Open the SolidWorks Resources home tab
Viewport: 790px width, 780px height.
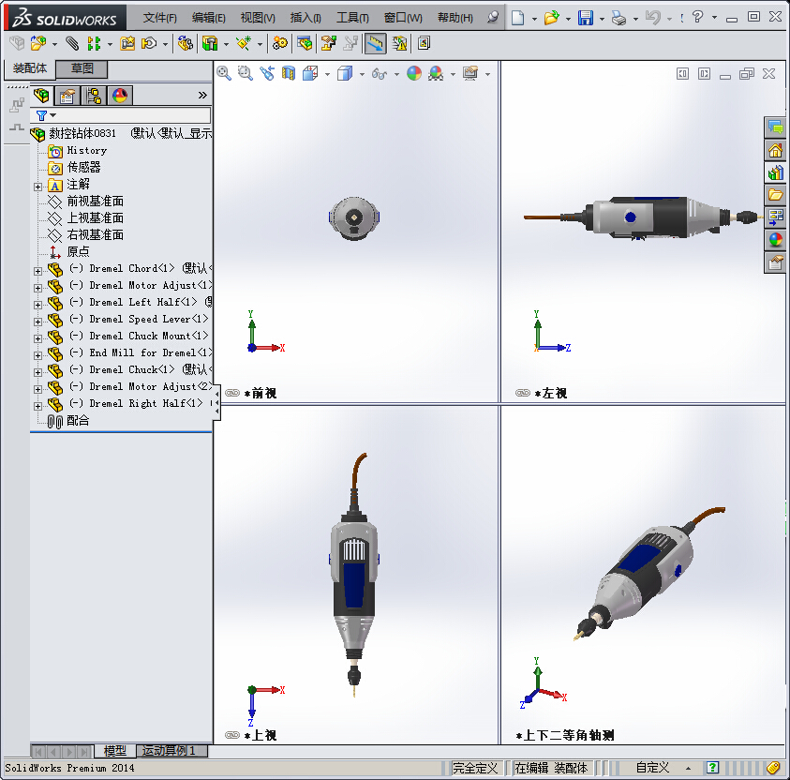coord(775,150)
